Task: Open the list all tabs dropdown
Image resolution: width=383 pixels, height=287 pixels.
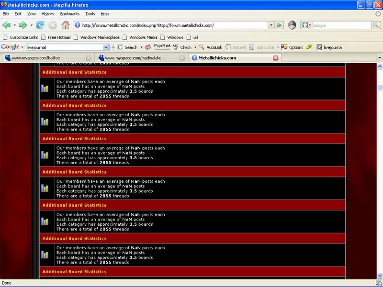Action: click(380, 58)
